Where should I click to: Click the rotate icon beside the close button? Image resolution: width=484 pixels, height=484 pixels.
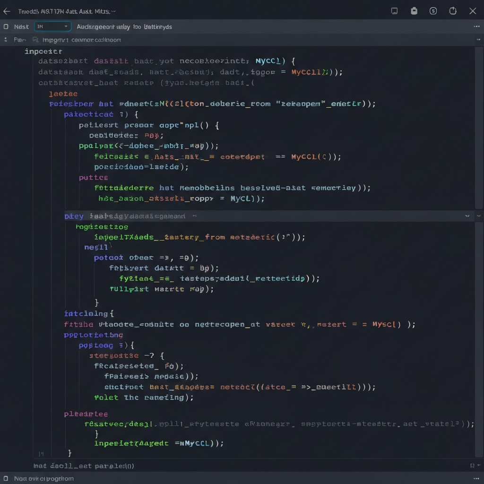(x=453, y=11)
